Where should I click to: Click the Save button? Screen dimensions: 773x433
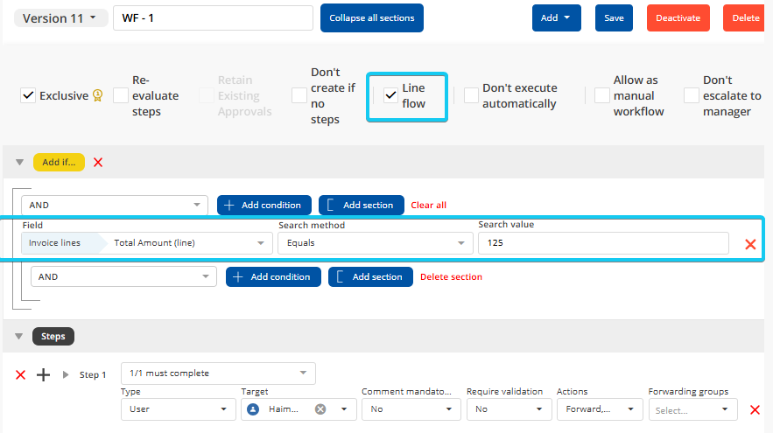(614, 18)
